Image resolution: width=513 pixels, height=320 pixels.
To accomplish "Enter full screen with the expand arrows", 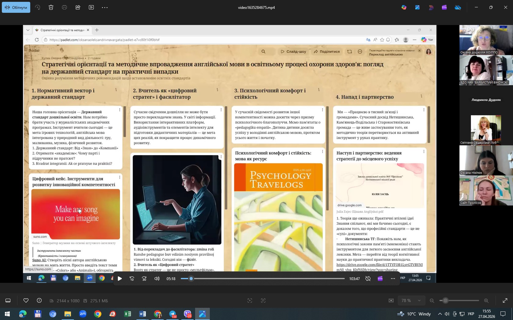I will click(505, 301).
